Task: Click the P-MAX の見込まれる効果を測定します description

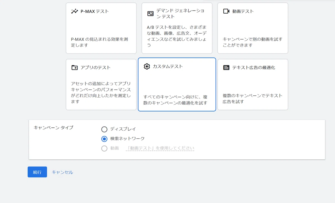Action: [x=100, y=42]
